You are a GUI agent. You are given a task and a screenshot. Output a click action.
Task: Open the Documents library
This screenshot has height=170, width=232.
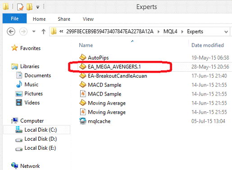38,75
